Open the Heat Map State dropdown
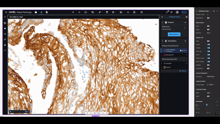The image size is (220, 124). [209, 93]
